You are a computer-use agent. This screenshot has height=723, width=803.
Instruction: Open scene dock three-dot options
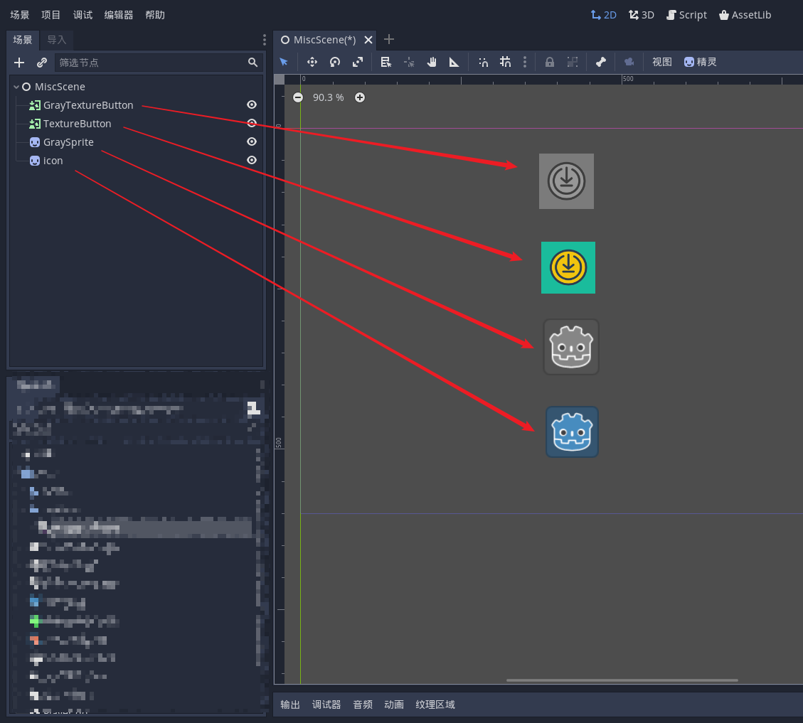[x=265, y=39]
